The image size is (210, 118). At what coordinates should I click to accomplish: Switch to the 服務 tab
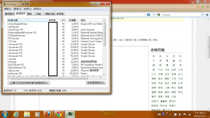click(31, 14)
